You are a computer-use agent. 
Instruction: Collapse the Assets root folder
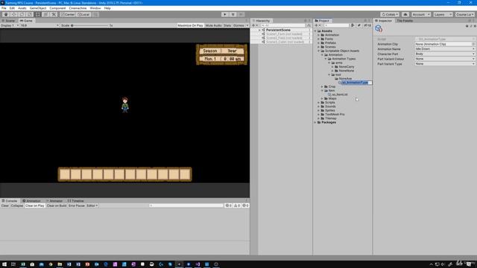[315, 31]
